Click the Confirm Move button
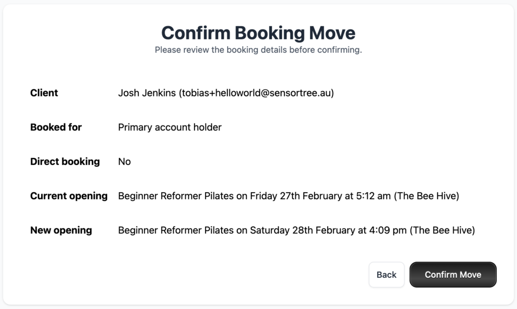 tap(453, 275)
